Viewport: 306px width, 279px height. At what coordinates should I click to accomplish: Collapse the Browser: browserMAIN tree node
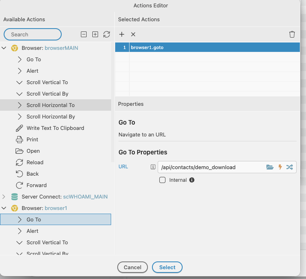(x=4, y=48)
